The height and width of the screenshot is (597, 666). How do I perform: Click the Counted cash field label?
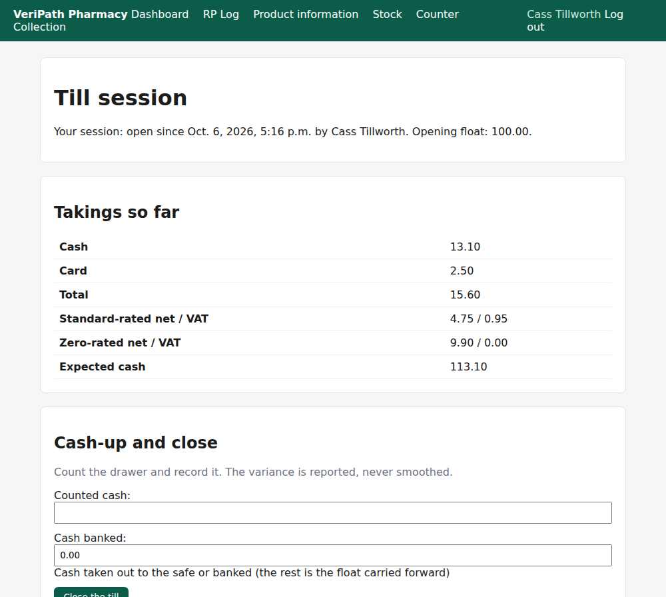(92, 496)
